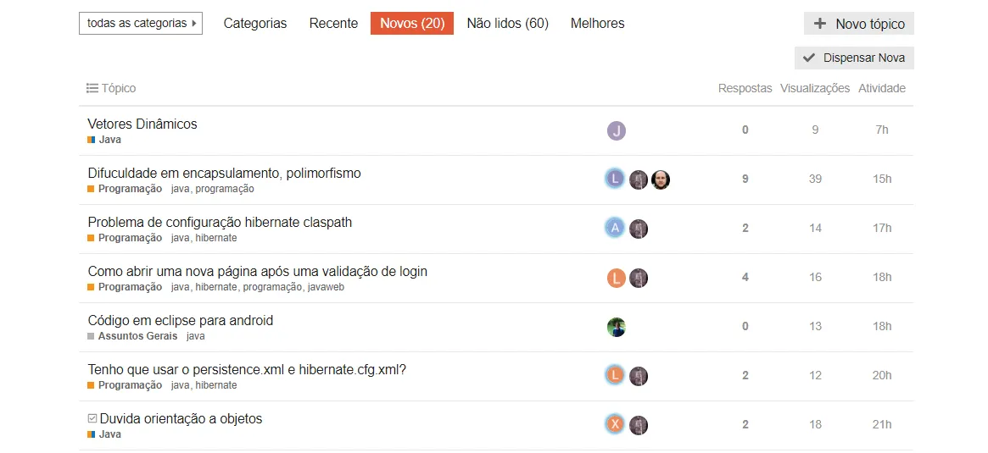Click the solved checkbox icon on Duvida orientação
Viewport: 988px width, 453px height.
[92, 418]
